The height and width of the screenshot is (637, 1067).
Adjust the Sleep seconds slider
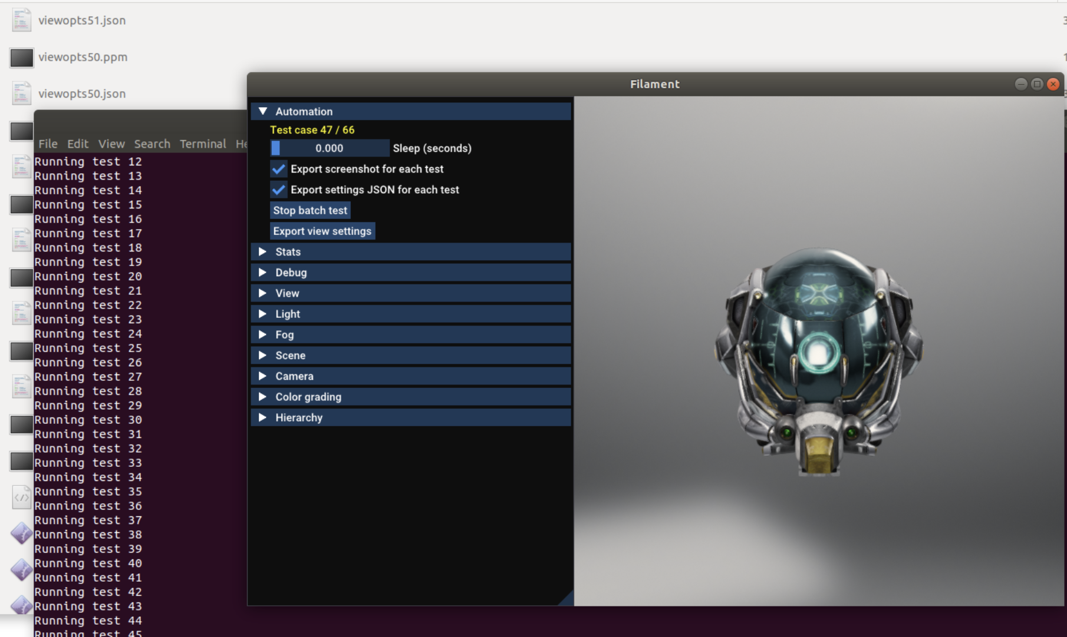point(330,148)
